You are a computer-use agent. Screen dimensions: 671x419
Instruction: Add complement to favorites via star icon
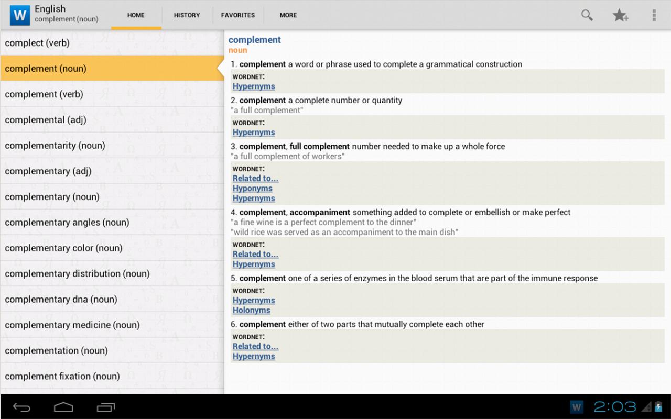(x=621, y=15)
